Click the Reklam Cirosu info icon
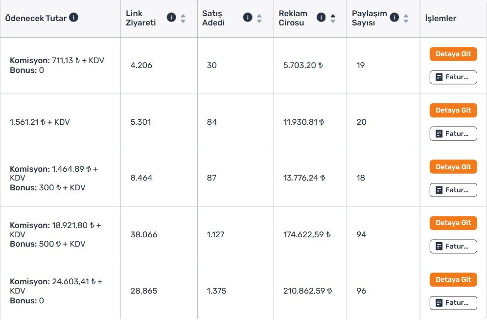The image size is (487, 320). tap(321, 18)
